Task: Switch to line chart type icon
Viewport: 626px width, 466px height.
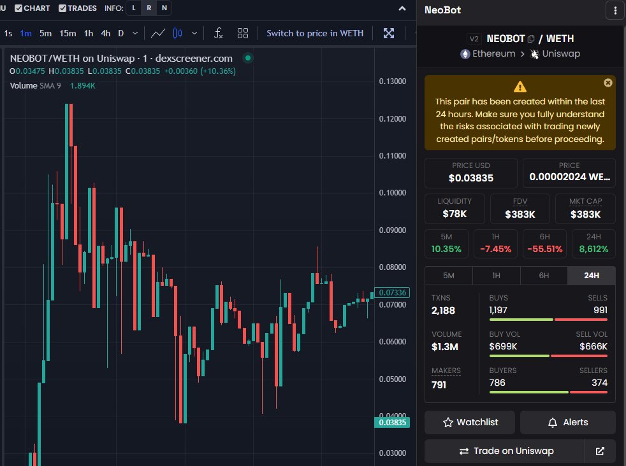Action: [x=158, y=34]
